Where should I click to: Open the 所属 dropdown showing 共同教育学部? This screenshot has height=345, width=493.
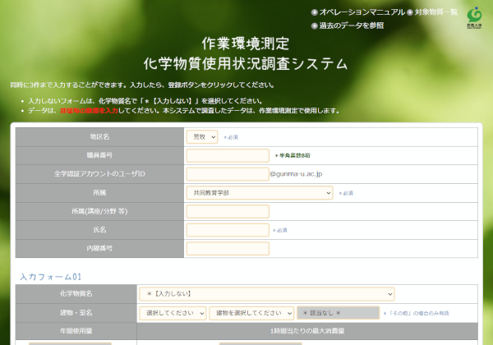pos(260,193)
